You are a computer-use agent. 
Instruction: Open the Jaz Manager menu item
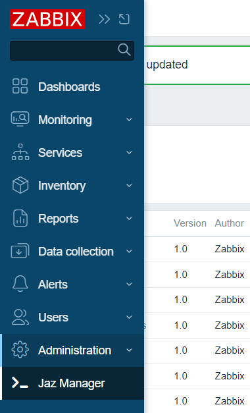[71, 383]
